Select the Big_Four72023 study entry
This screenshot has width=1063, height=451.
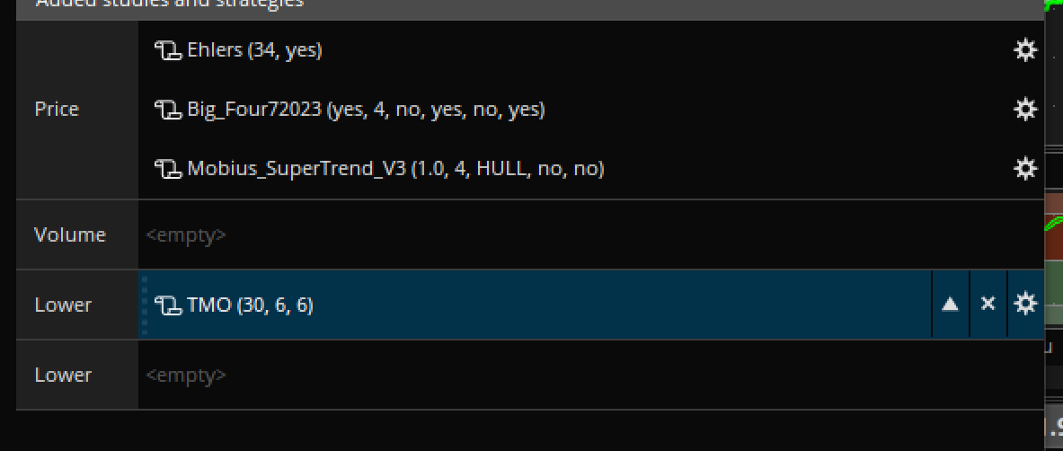[x=366, y=110]
